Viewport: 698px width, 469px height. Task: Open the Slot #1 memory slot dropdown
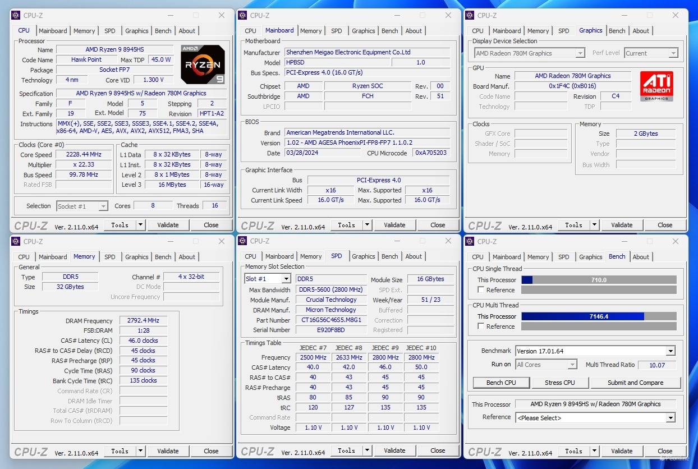pyautogui.click(x=286, y=279)
